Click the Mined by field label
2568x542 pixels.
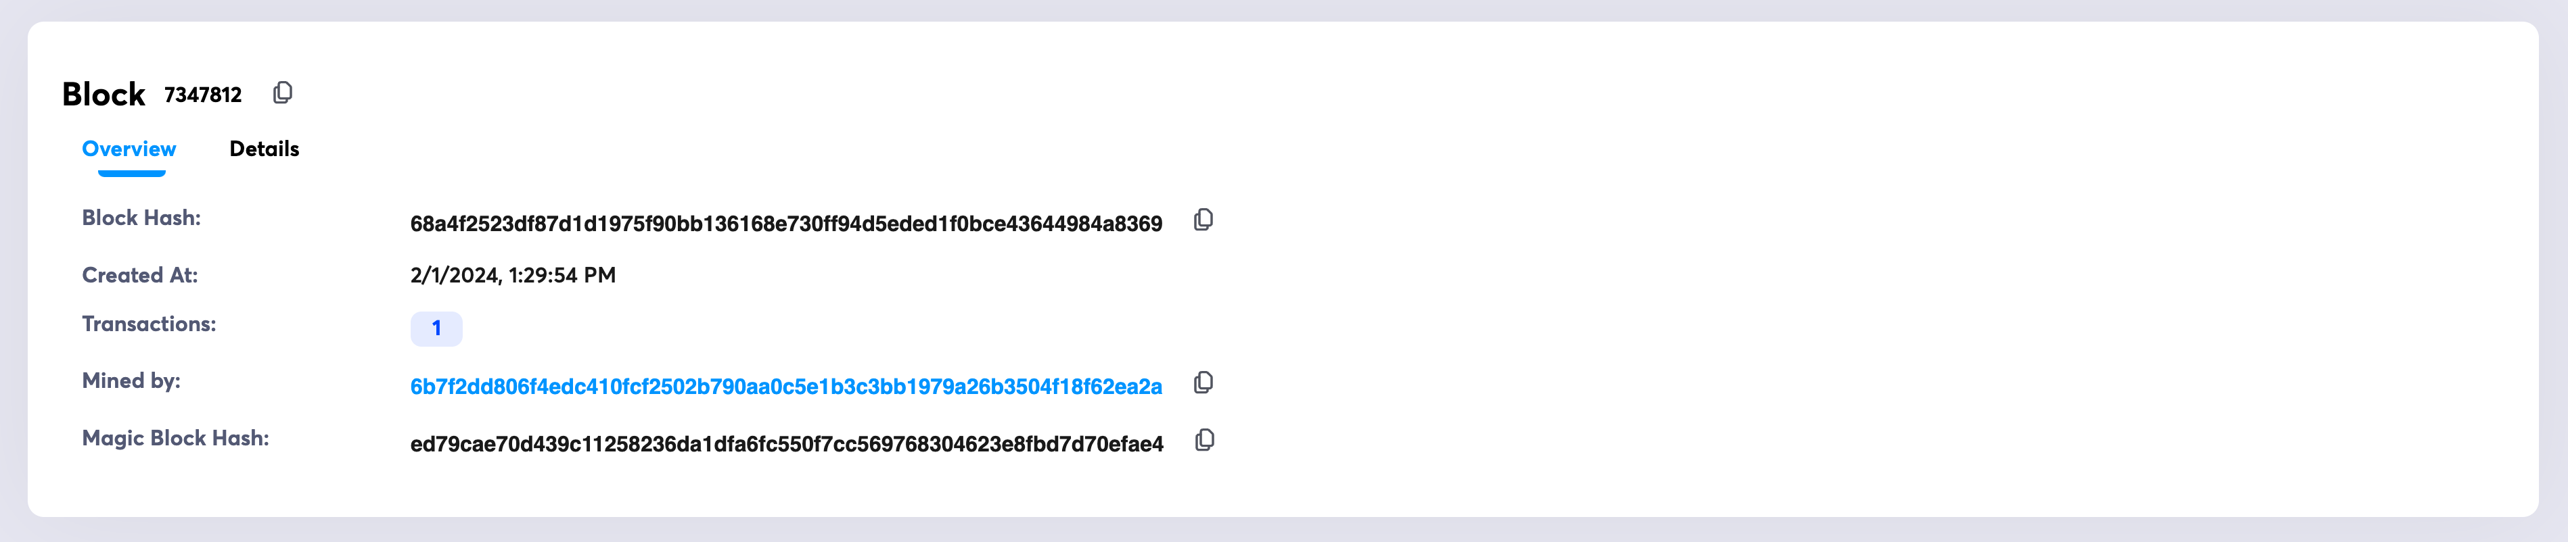tap(131, 382)
